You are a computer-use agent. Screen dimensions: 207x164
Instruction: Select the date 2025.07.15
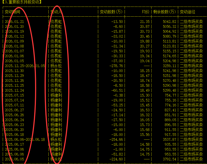click(x=14, y=95)
